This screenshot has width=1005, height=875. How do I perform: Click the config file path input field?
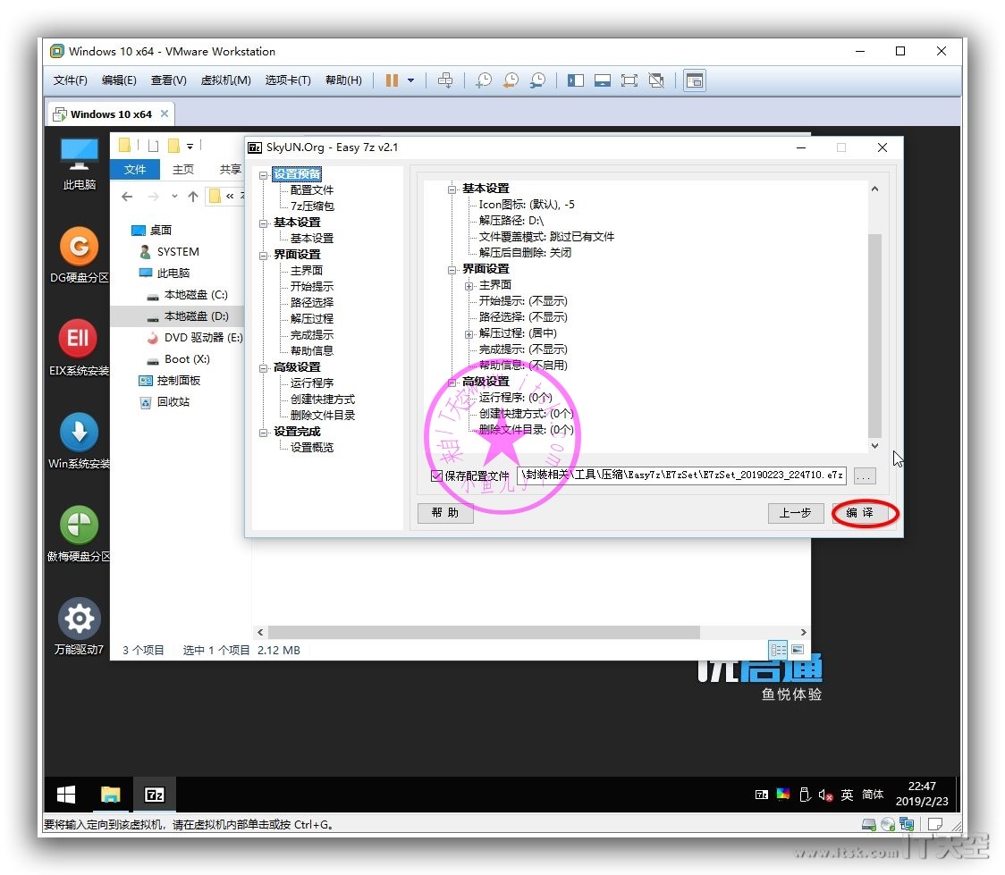coord(682,475)
